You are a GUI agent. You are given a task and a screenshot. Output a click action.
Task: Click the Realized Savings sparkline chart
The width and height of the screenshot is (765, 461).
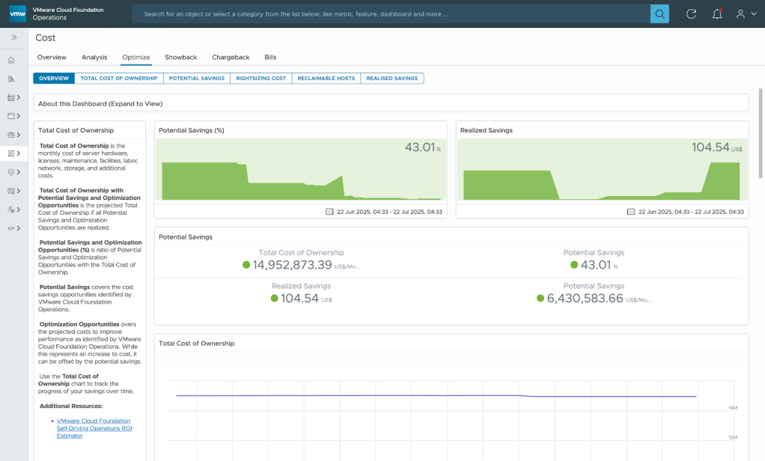(602, 170)
